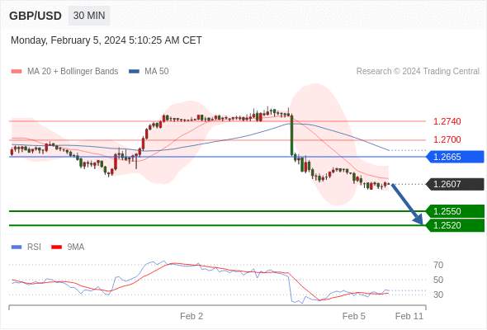Click the MA 50 legend swatch
This screenshot has width=487, height=330.
click(x=134, y=71)
